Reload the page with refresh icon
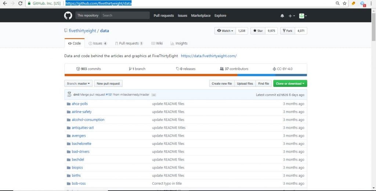376x191 pixels. click(21, 3)
